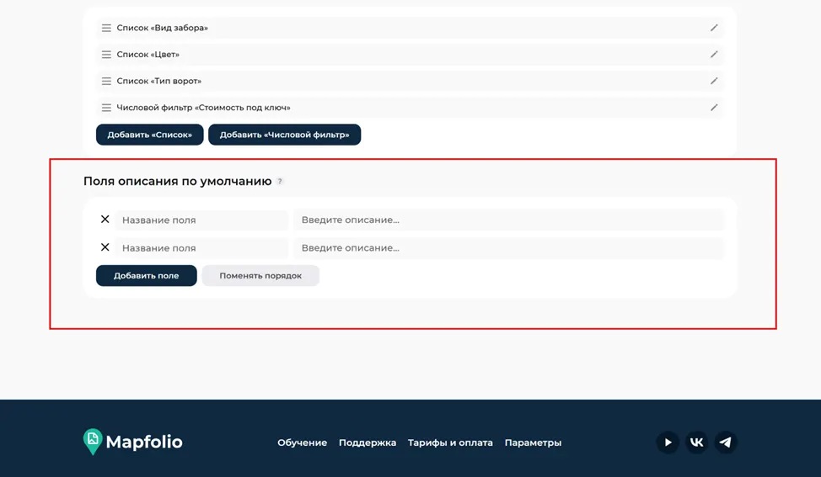Focus the first «Название поля» input
This screenshot has width=821, height=477.
[x=201, y=220]
